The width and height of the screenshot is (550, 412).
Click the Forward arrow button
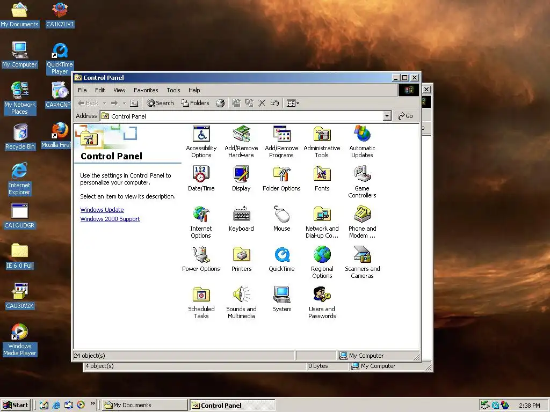[x=114, y=103]
